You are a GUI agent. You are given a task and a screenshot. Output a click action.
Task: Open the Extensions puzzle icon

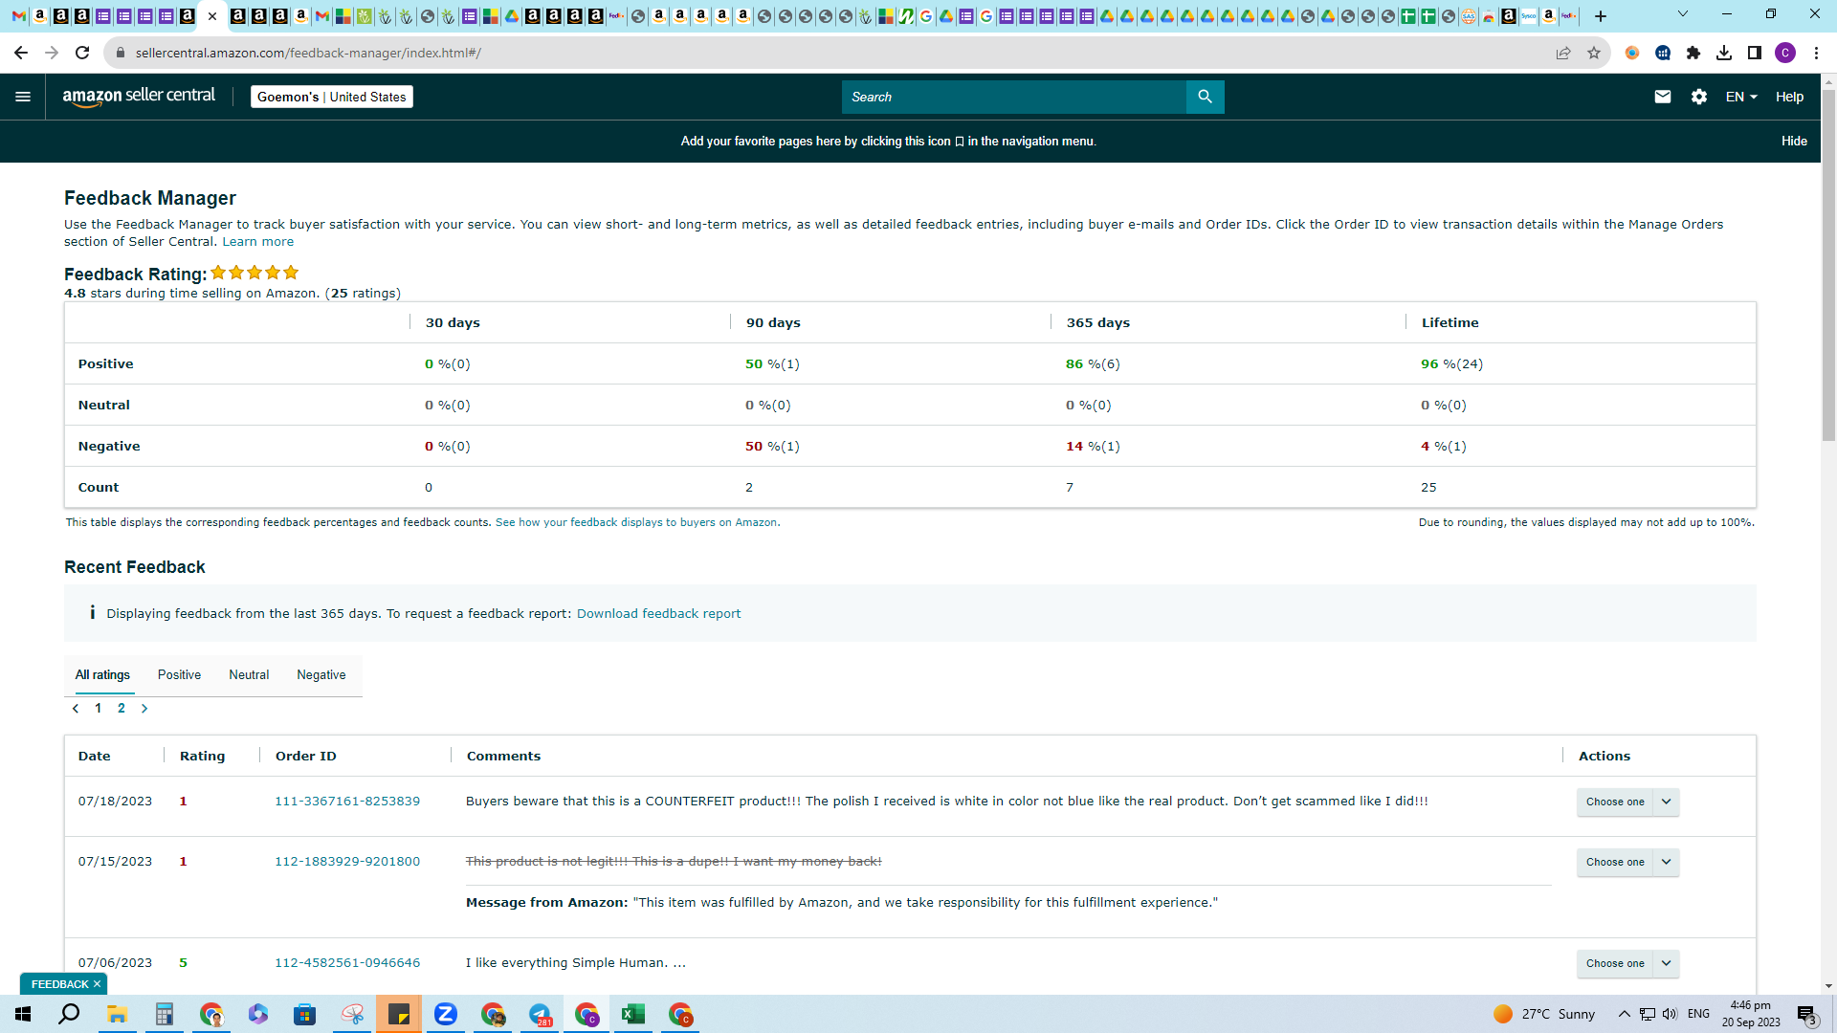tap(1693, 53)
